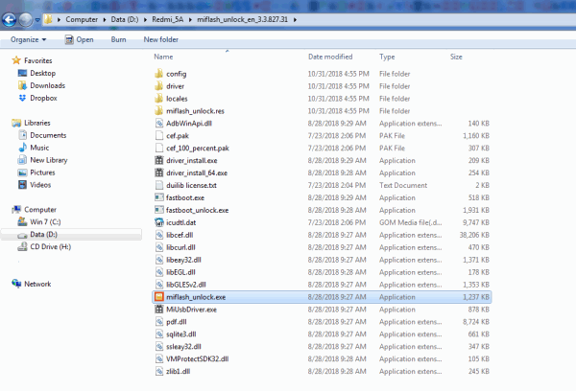
Task: Select the zlib1.dll file icon
Action: click(x=158, y=372)
